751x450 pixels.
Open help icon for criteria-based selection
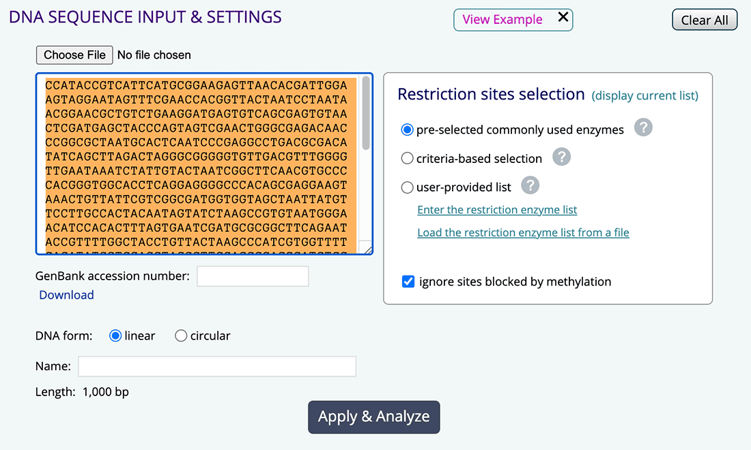pos(561,157)
